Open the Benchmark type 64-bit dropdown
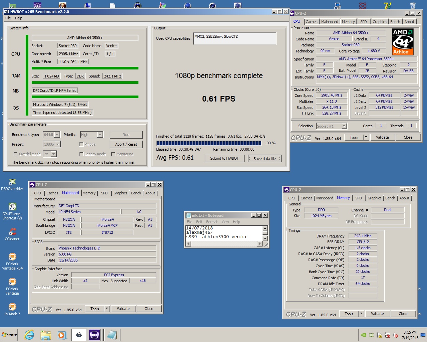Viewport: 427px width, 342px height. tap(57, 135)
